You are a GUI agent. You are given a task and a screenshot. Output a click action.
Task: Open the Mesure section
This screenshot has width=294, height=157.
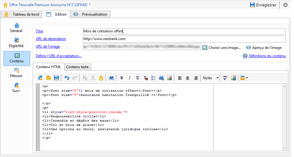(x=16, y=73)
